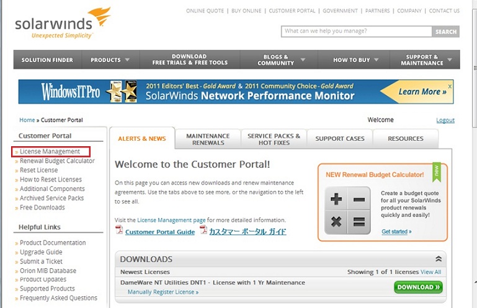Image resolution: width=477 pixels, height=308 pixels.
Task: Click Submit a Ticket link
Action: (41, 262)
